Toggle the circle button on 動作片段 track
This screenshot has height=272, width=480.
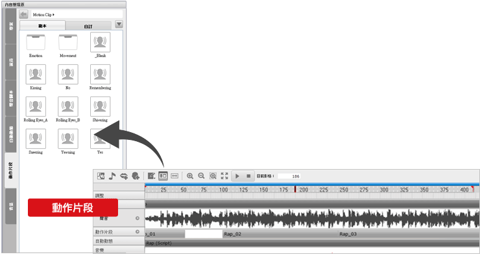(x=138, y=231)
